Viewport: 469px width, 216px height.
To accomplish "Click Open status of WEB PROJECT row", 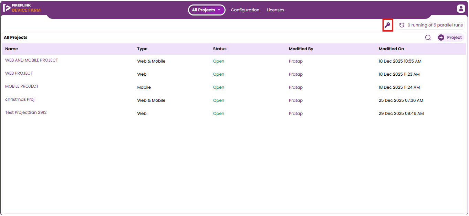I will [x=219, y=74].
